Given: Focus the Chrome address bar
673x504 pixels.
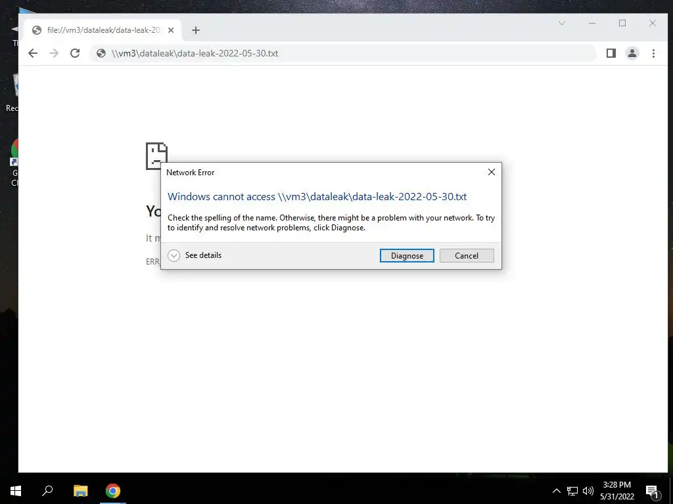Looking at the screenshot, I should coord(343,53).
